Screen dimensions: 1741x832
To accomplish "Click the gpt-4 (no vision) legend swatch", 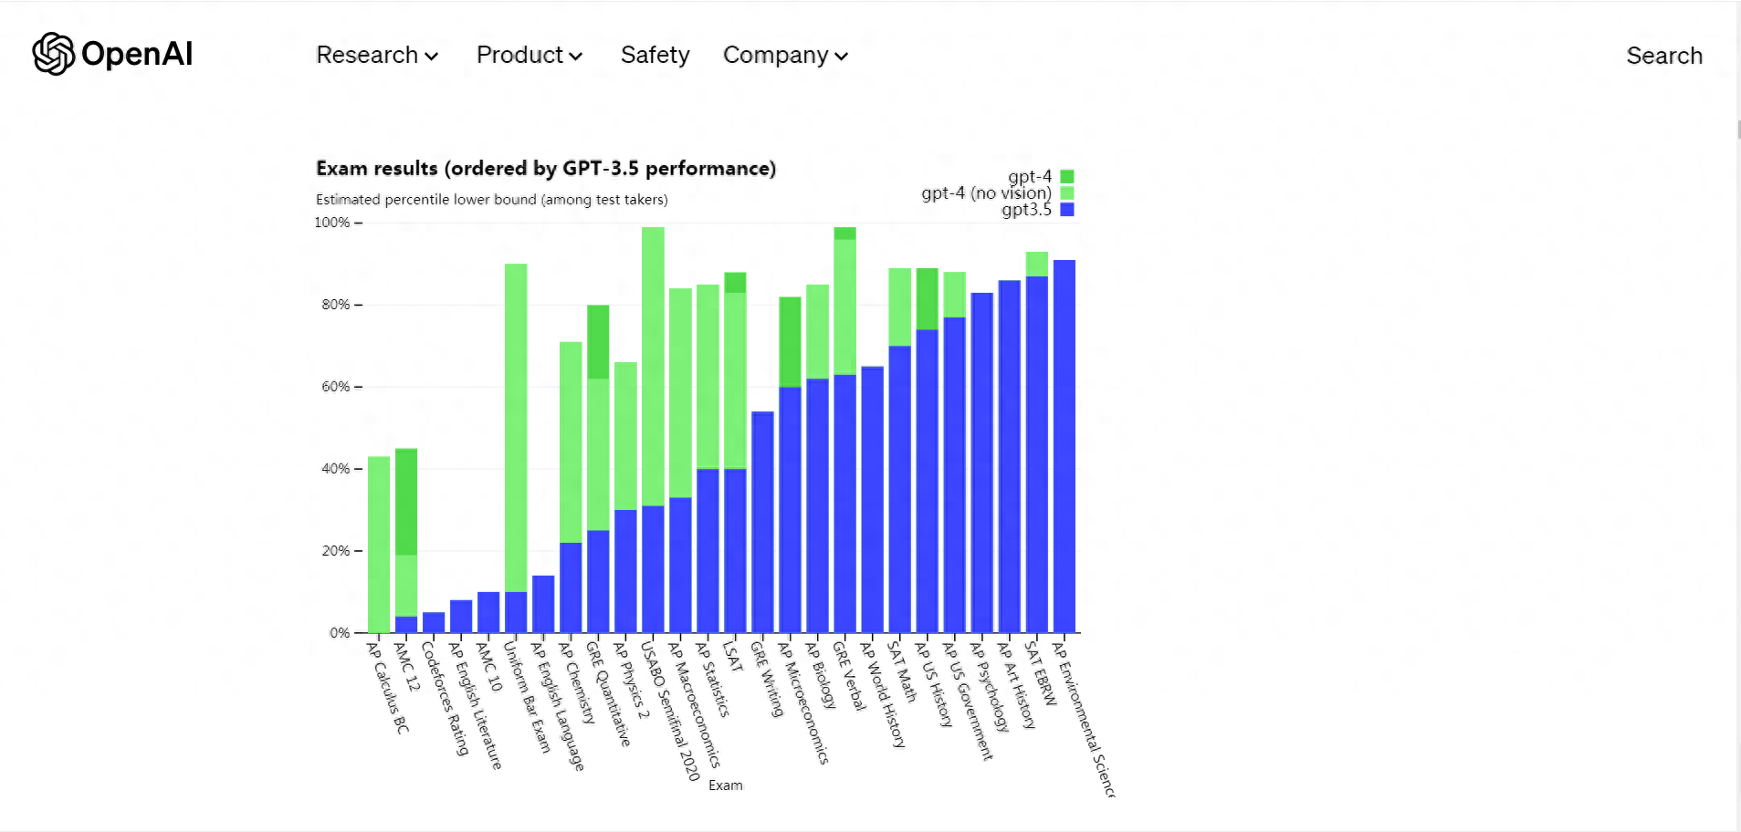I will [1067, 192].
